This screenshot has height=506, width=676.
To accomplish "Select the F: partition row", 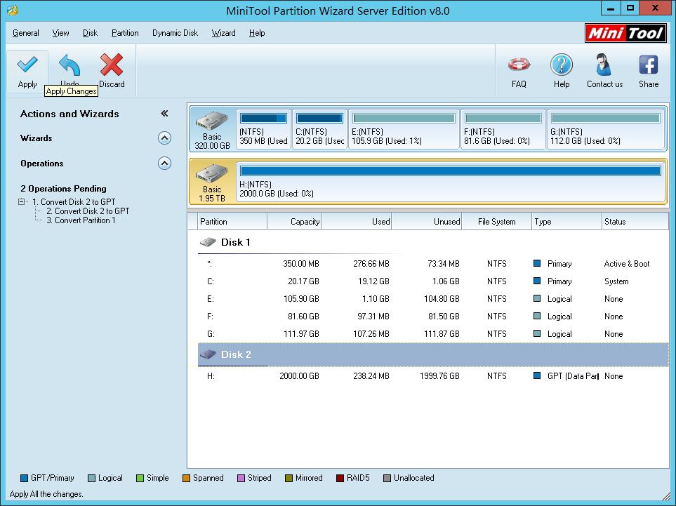I will coord(433,317).
